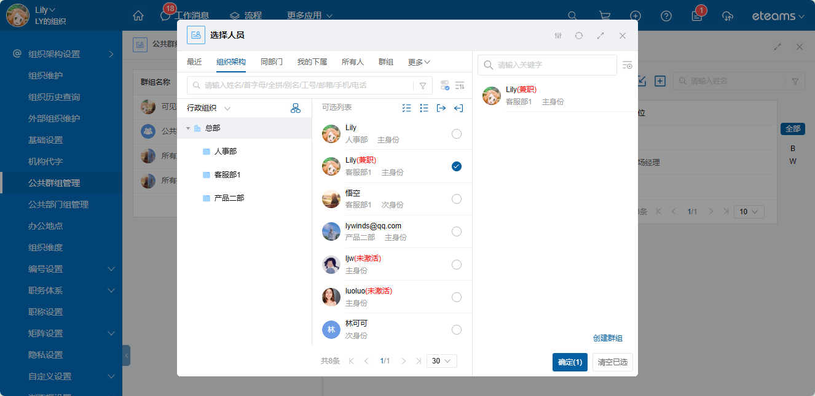This screenshot has height=396, width=815.
Task: Click the org chart icon beside 行政组织
Action: [296, 108]
